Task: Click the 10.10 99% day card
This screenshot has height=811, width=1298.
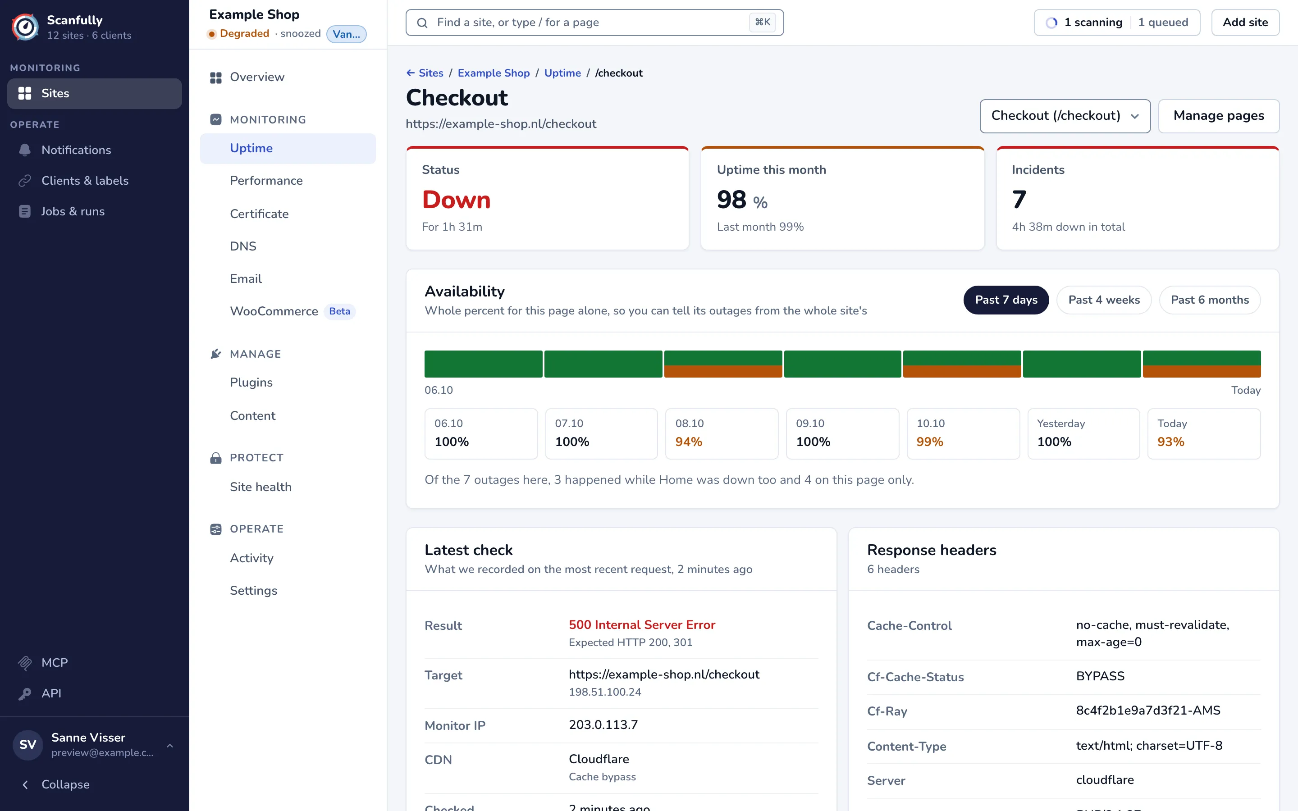Action: click(963, 434)
